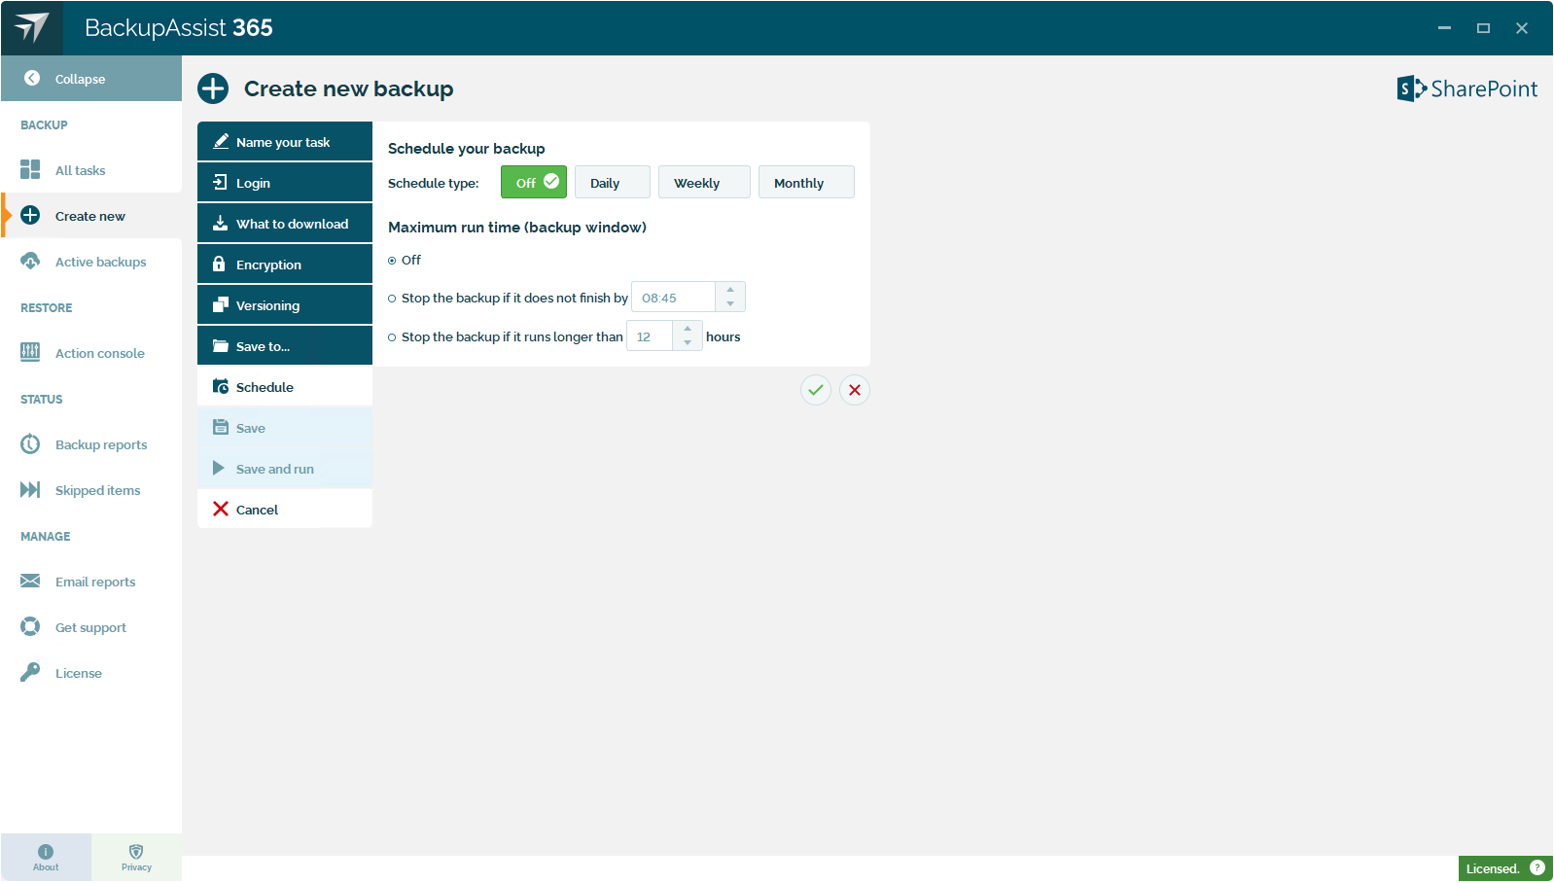
Task: Minimize the BackupAssist 365 window
Action: point(1444,28)
